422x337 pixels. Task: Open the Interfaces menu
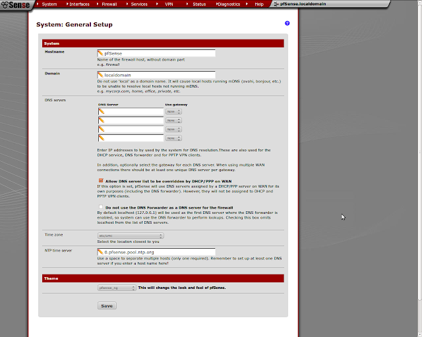[x=79, y=5]
